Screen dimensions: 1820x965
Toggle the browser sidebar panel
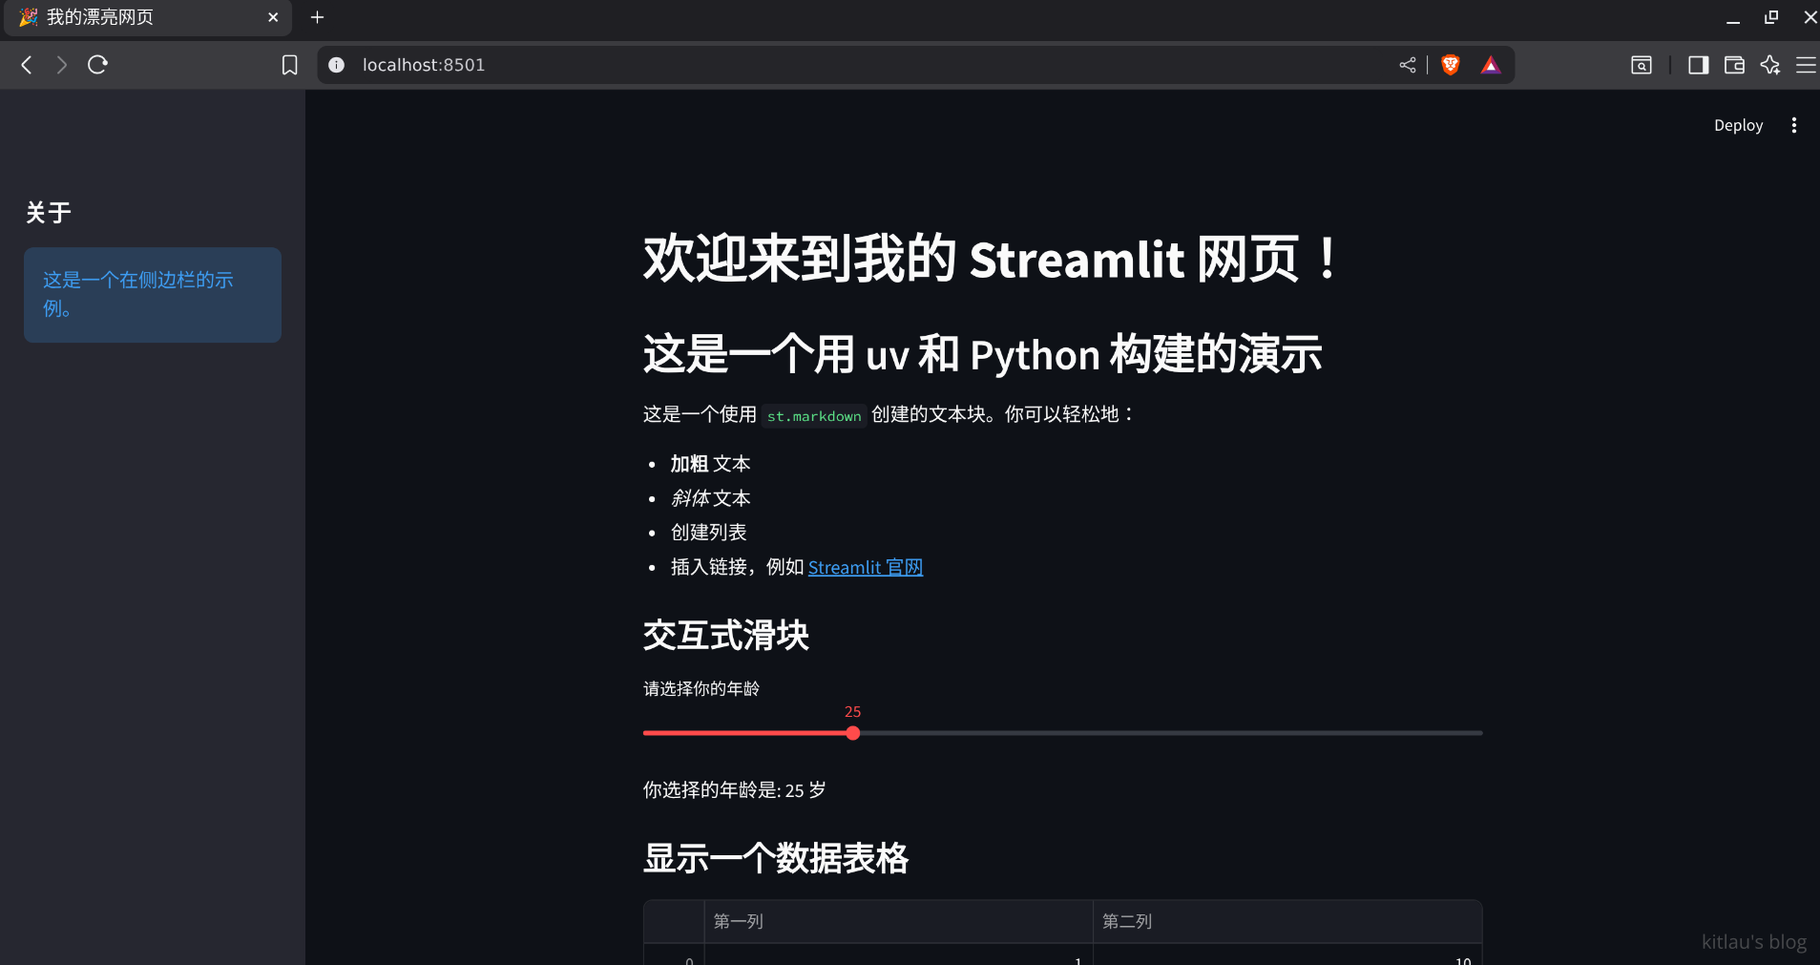[1698, 65]
